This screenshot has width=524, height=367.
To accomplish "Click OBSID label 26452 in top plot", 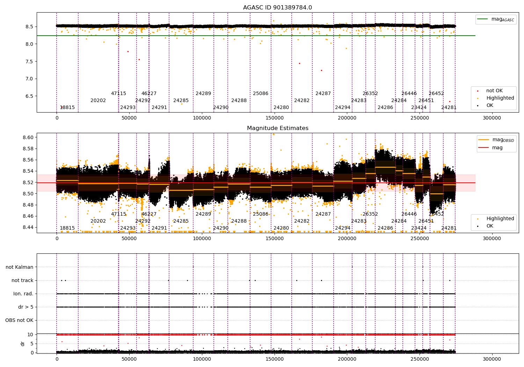I will [x=436, y=93].
